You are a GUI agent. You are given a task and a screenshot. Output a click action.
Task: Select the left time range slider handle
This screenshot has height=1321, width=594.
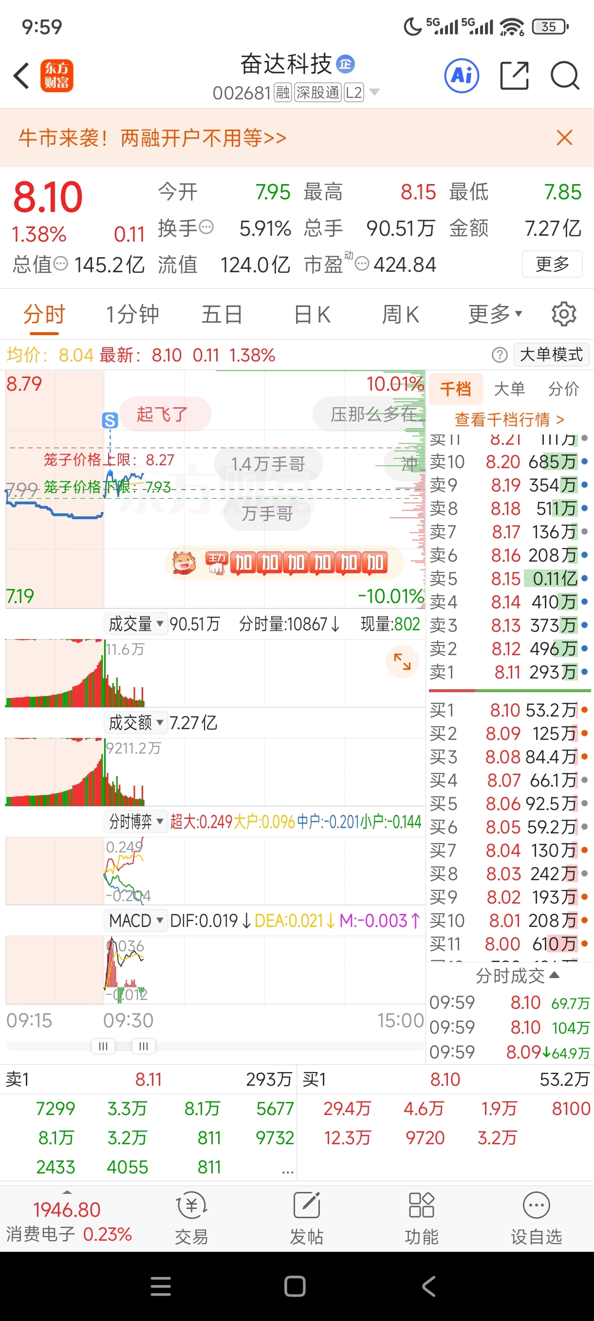103,1046
